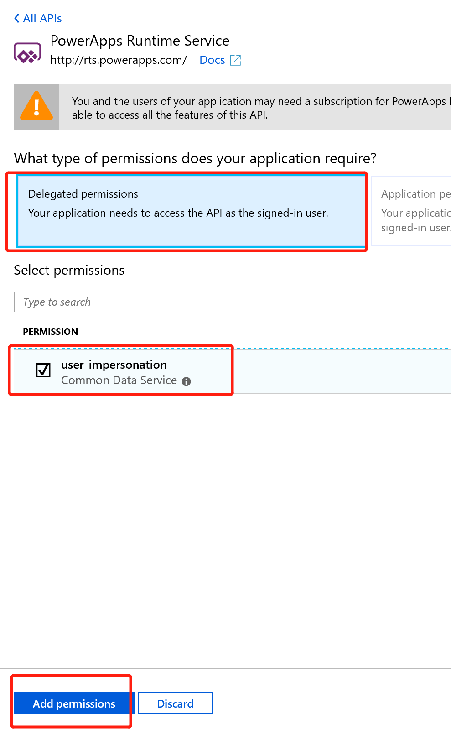Click the subscription warning message text

[x=261, y=108]
